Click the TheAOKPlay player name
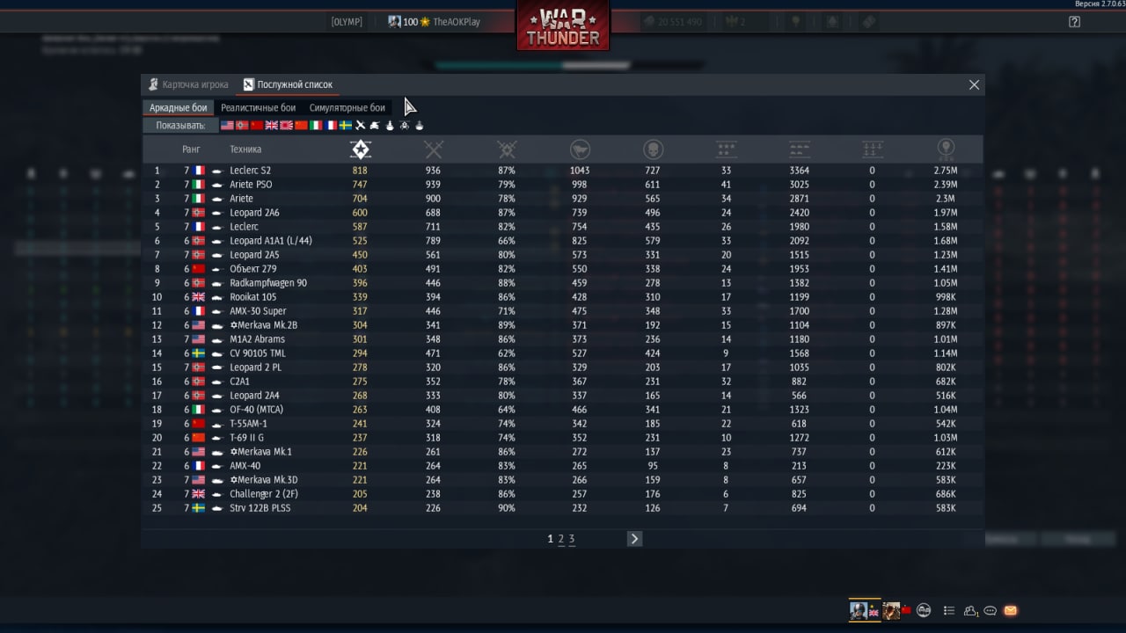This screenshot has height=633, width=1126. 457,22
